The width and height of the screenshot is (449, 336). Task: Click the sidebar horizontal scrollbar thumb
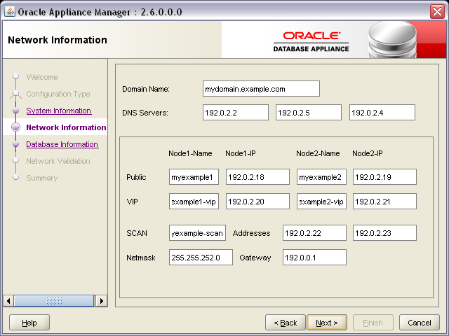pos(54,301)
